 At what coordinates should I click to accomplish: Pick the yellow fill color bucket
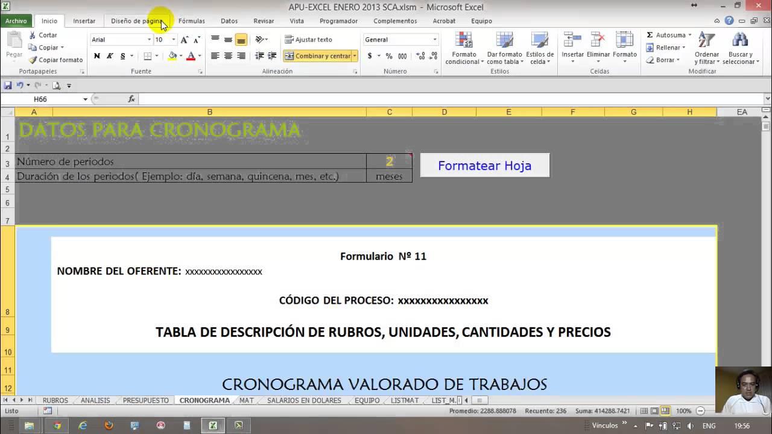click(172, 56)
